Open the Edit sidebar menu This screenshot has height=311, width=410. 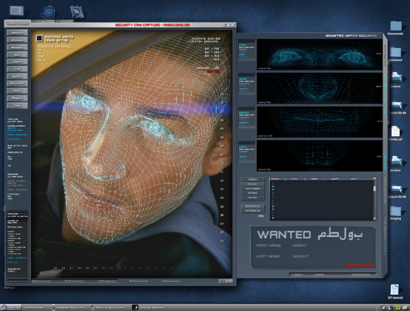click(17, 55)
